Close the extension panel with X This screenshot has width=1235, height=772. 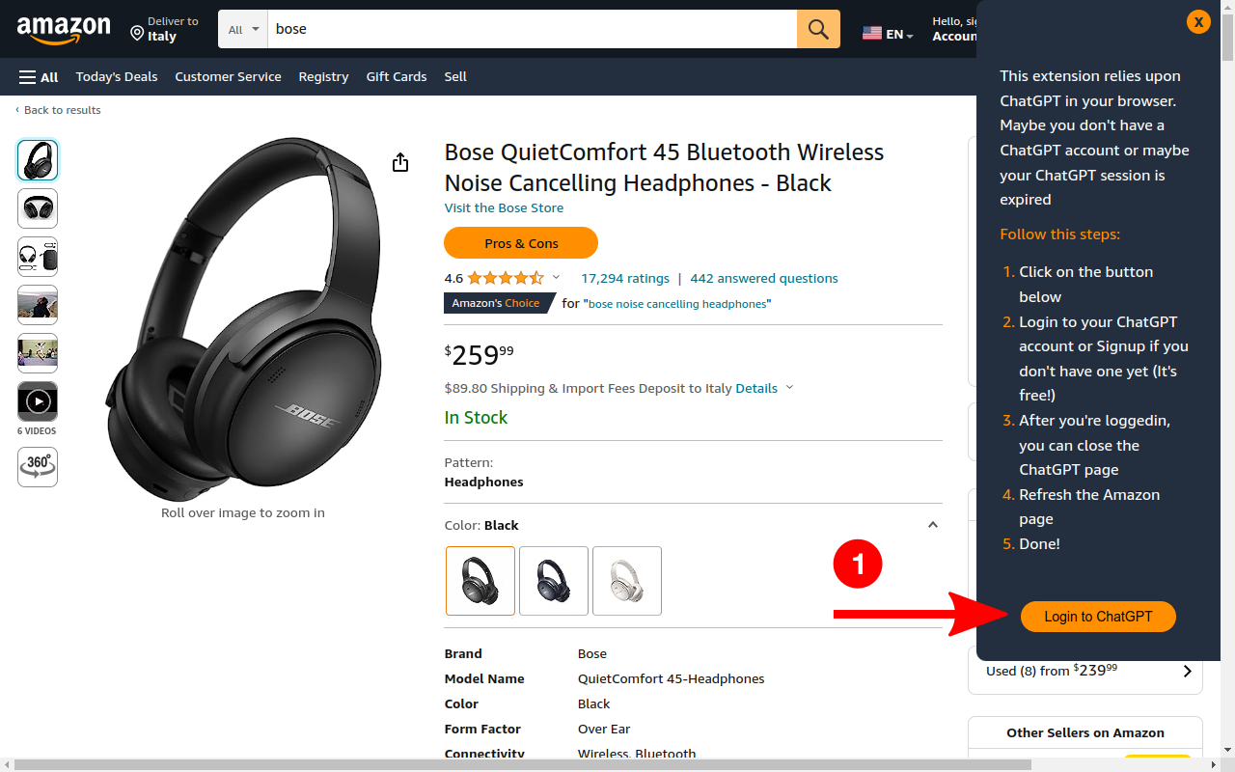pos(1198,21)
